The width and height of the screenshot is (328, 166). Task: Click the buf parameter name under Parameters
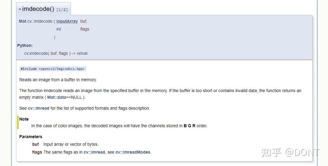pyautogui.click(x=36, y=144)
